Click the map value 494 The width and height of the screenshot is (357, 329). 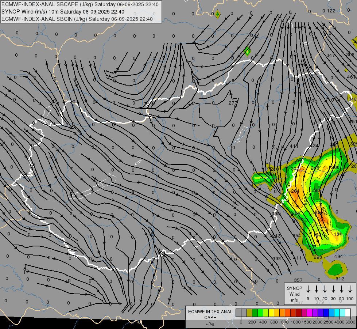pos(338,256)
